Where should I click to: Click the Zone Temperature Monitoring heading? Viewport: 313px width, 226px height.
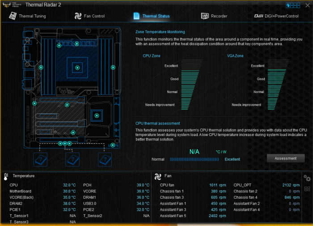pyautogui.click(x=160, y=32)
